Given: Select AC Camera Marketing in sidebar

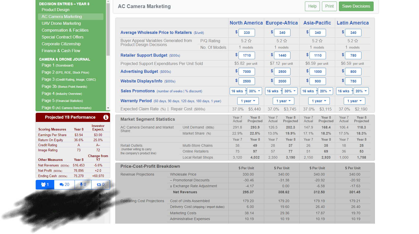Looking at the screenshot, I should (x=71, y=17).
